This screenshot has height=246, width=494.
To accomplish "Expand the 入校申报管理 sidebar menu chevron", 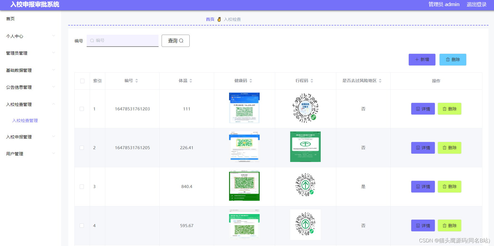I will point(54,136).
